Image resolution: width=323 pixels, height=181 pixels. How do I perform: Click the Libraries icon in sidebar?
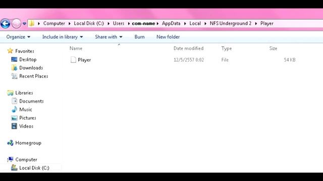point(10,93)
